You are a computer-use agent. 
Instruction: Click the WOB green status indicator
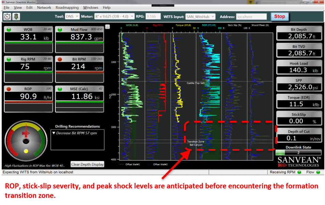[9, 30]
